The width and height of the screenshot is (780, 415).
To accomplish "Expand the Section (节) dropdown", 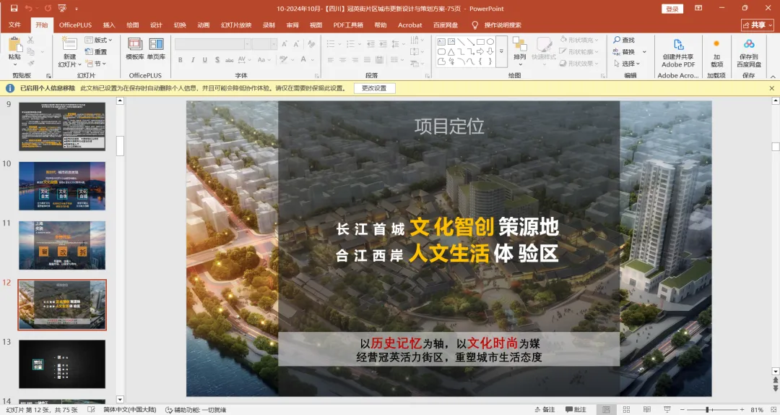I will coord(95,64).
